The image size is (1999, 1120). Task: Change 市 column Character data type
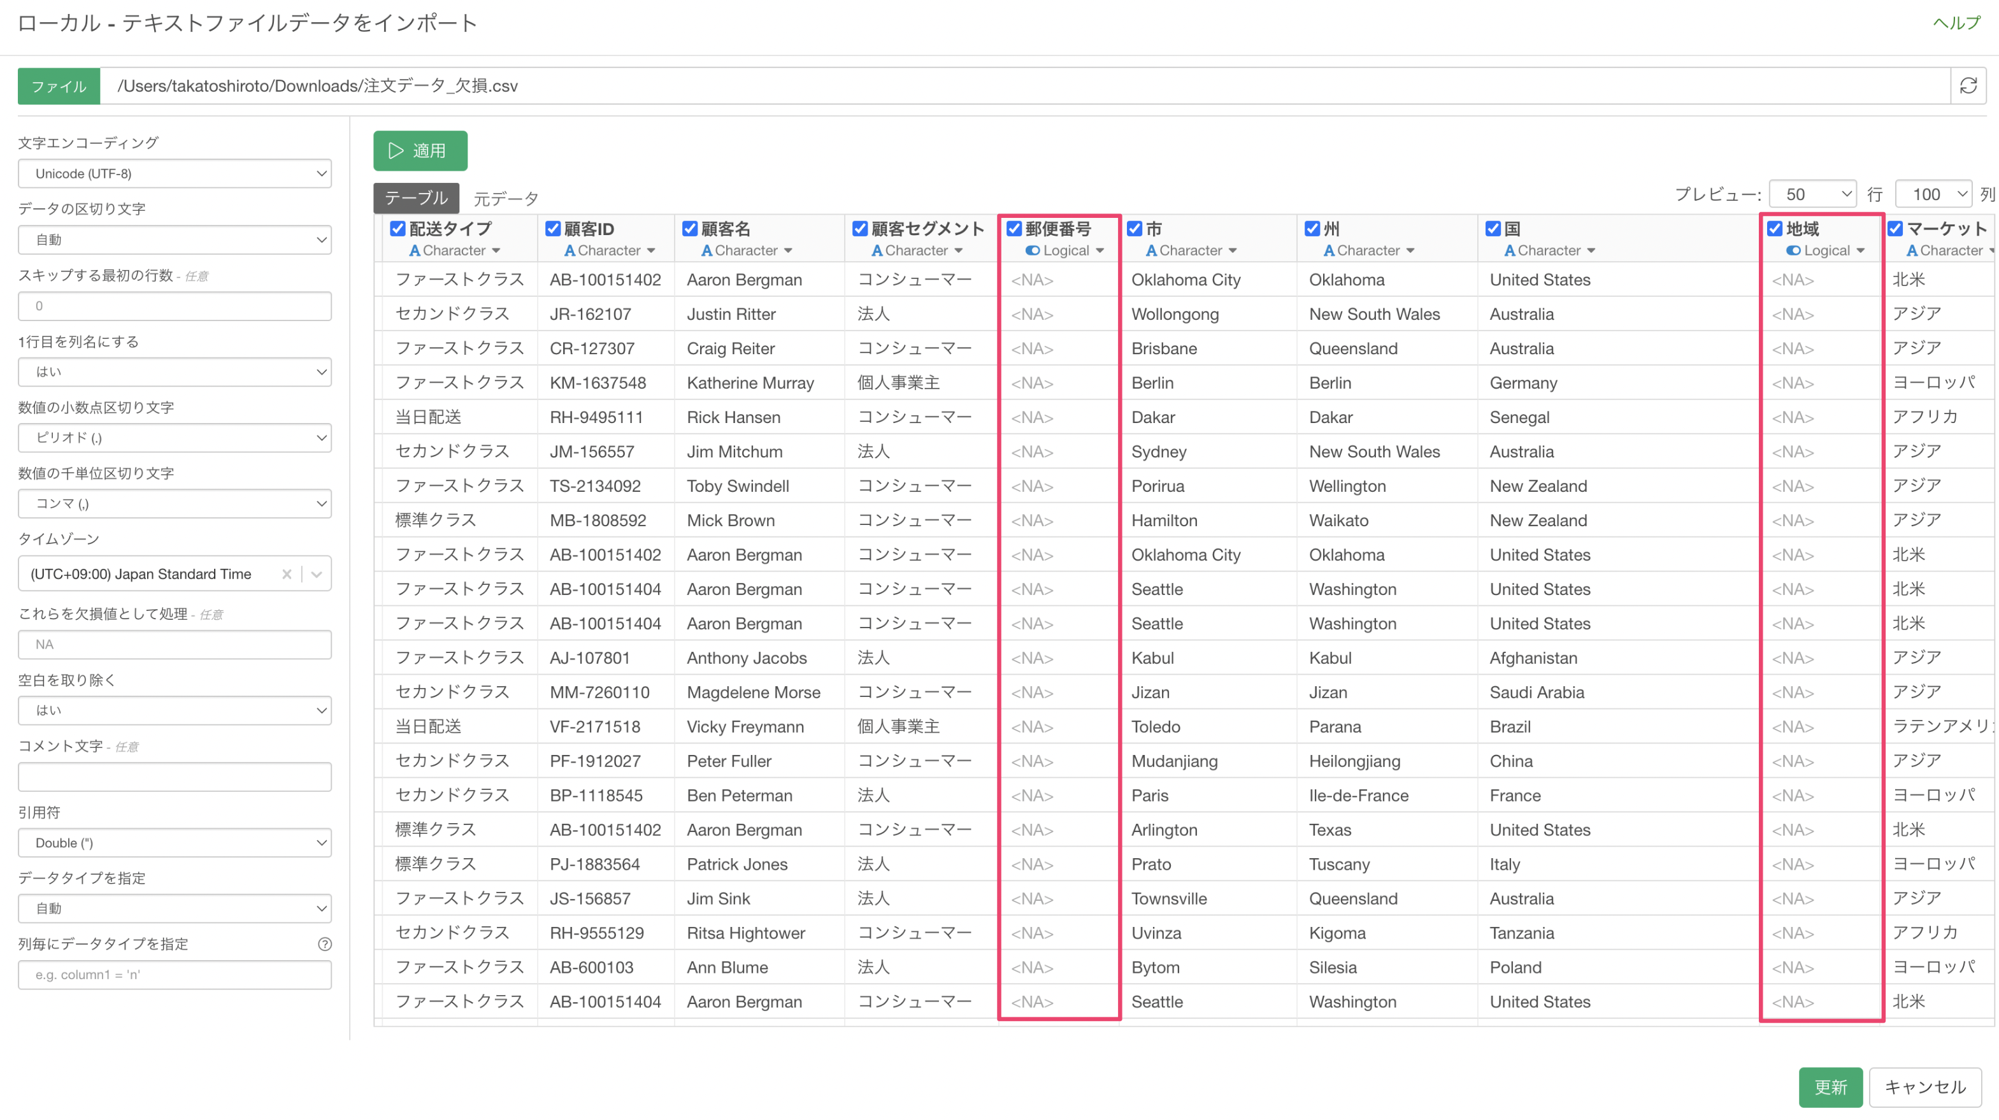coord(1191,251)
